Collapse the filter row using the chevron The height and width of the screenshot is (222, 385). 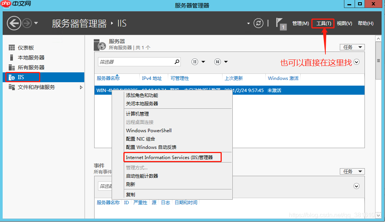pos(356,61)
